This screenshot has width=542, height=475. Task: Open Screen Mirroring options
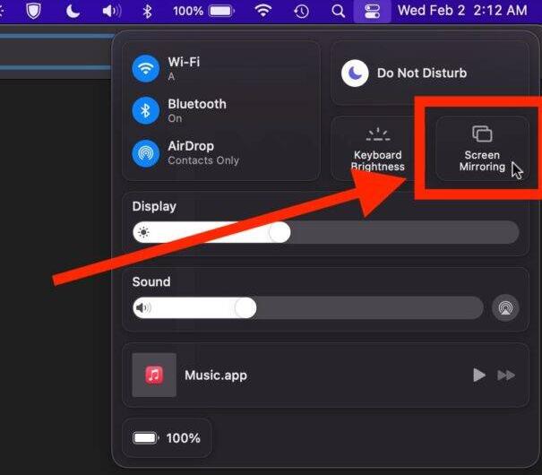pos(482,149)
